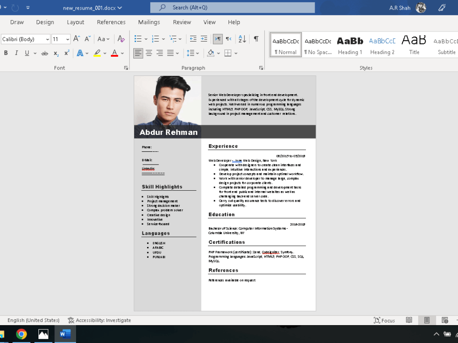Open the Draw tab

pyautogui.click(x=17, y=22)
